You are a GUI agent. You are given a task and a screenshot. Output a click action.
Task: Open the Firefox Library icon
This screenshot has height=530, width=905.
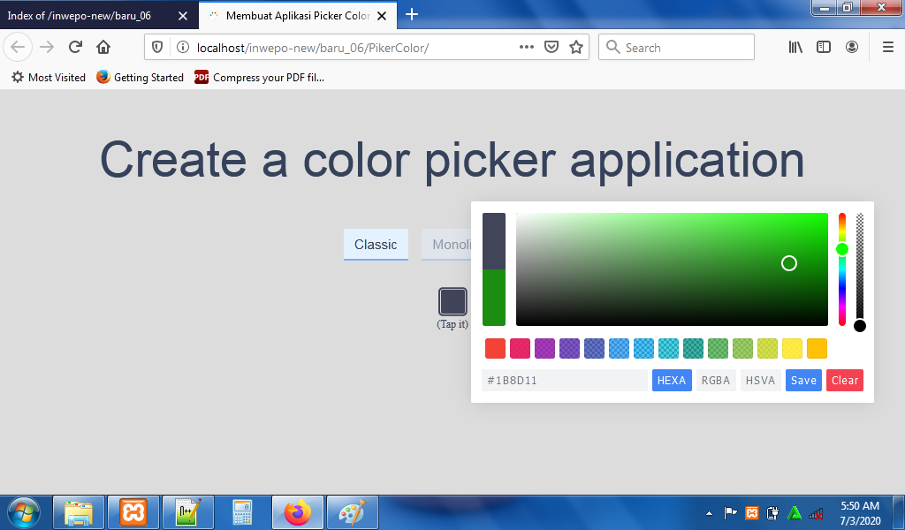click(795, 47)
